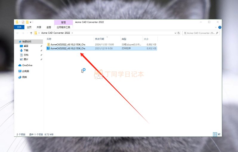Click the zip archive file icon
This screenshot has width=238, height=152.
[48, 44]
